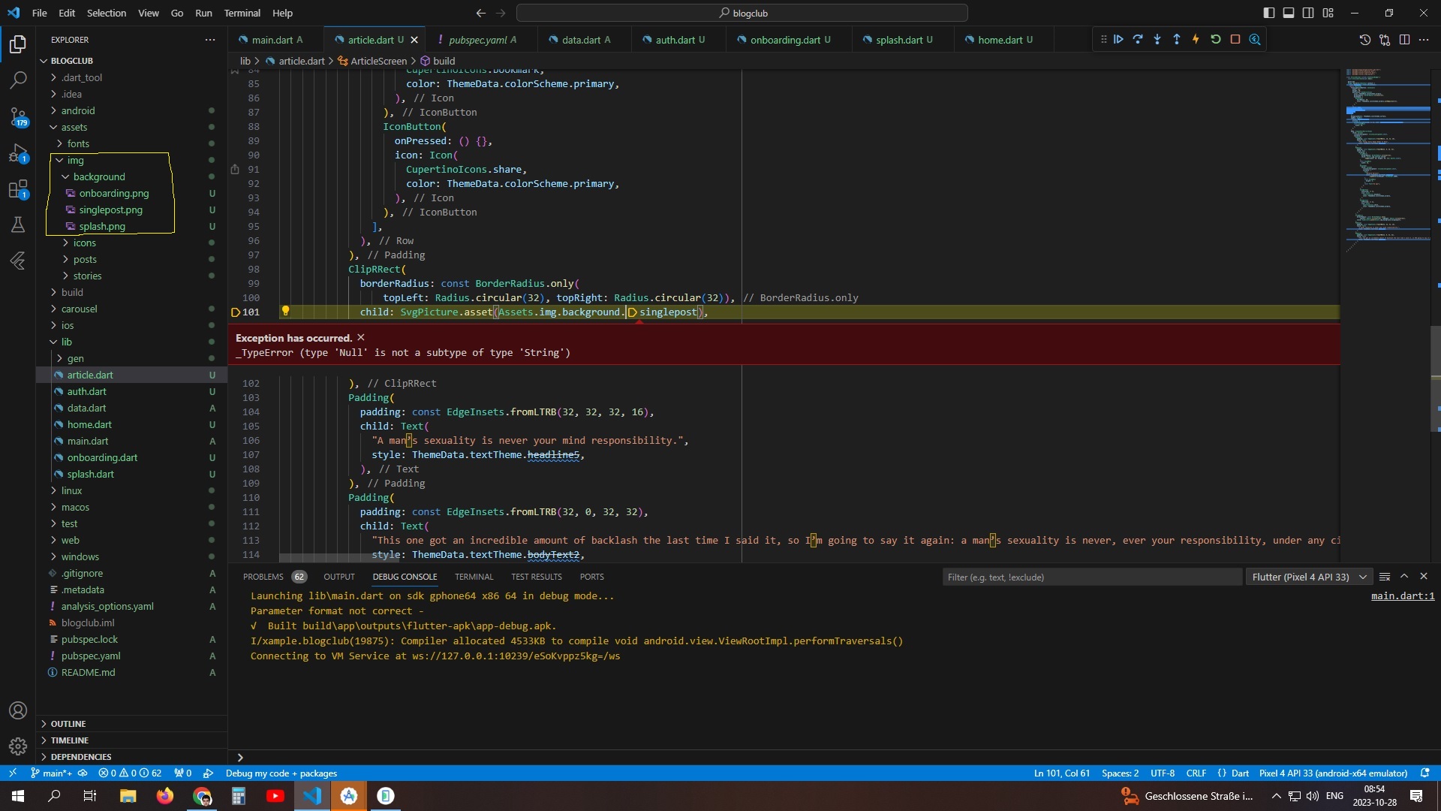Open Firefox from the taskbar
Image resolution: width=1441 pixels, height=811 pixels.
coord(164,796)
